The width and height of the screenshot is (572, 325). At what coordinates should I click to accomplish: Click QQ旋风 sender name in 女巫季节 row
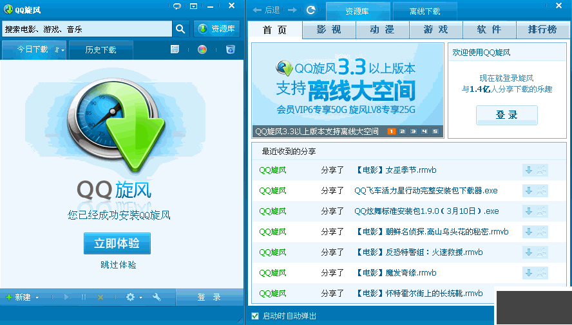point(273,170)
